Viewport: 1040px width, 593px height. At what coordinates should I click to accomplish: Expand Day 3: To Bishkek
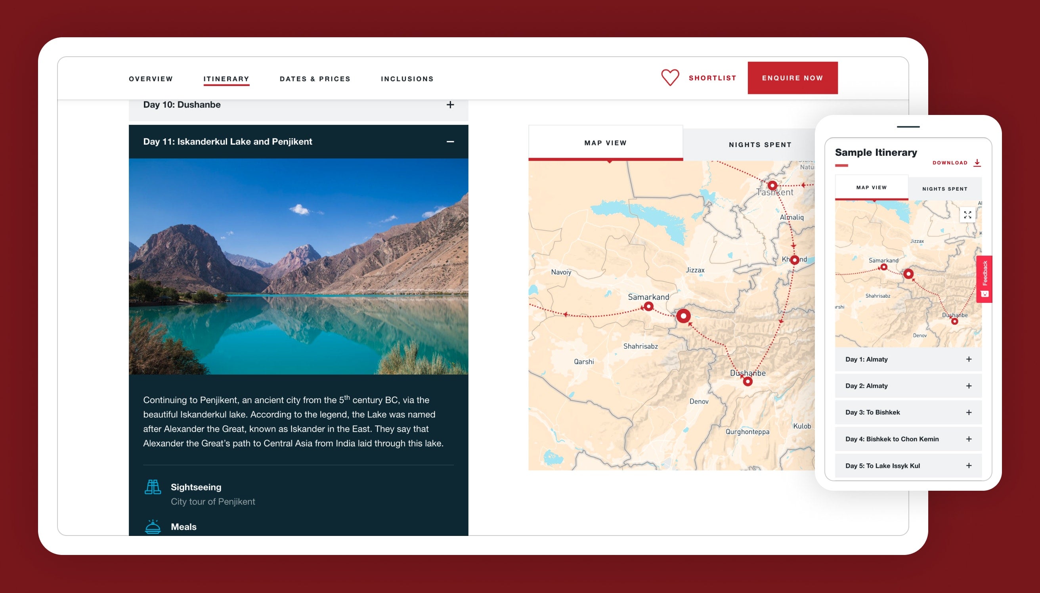click(969, 413)
